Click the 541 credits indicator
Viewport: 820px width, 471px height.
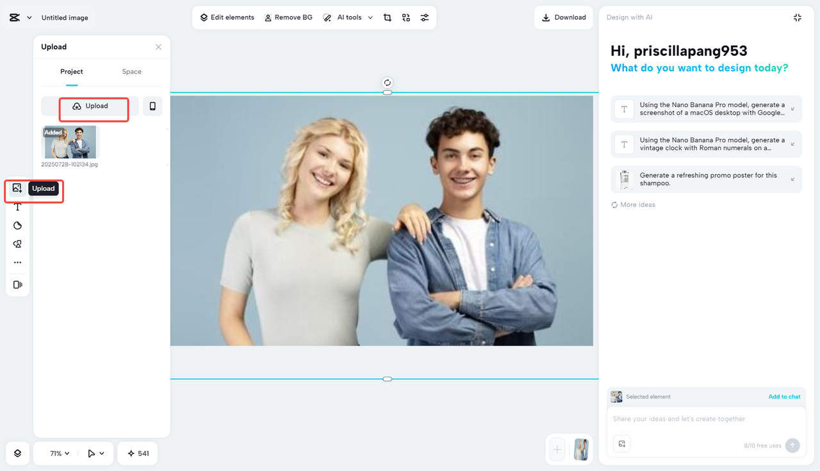(x=138, y=453)
